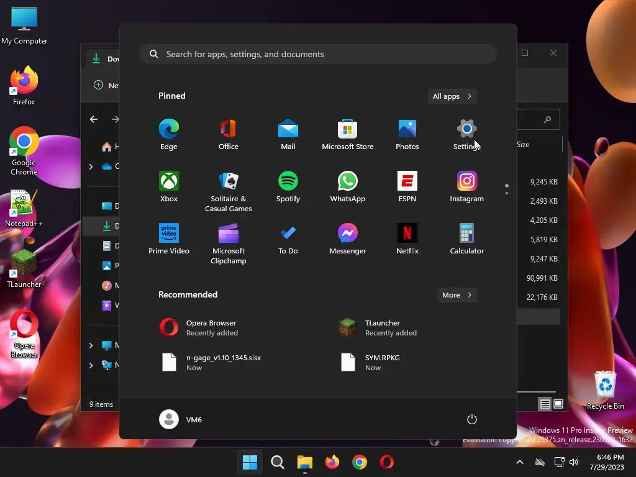Open Microsoft Clipchamp
Viewport: 636px width, 477px height.
tap(229, 243)
